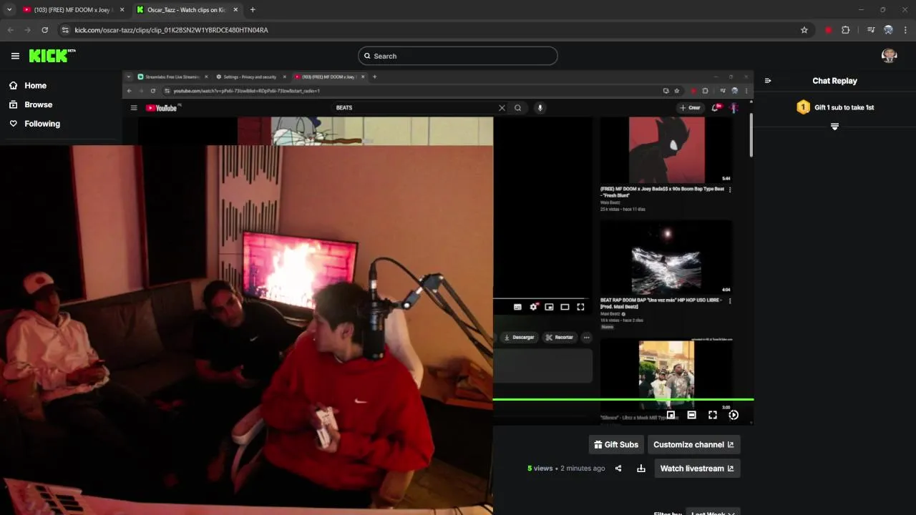
Task: Open the red recording extension icon
Action: point(829,30)
